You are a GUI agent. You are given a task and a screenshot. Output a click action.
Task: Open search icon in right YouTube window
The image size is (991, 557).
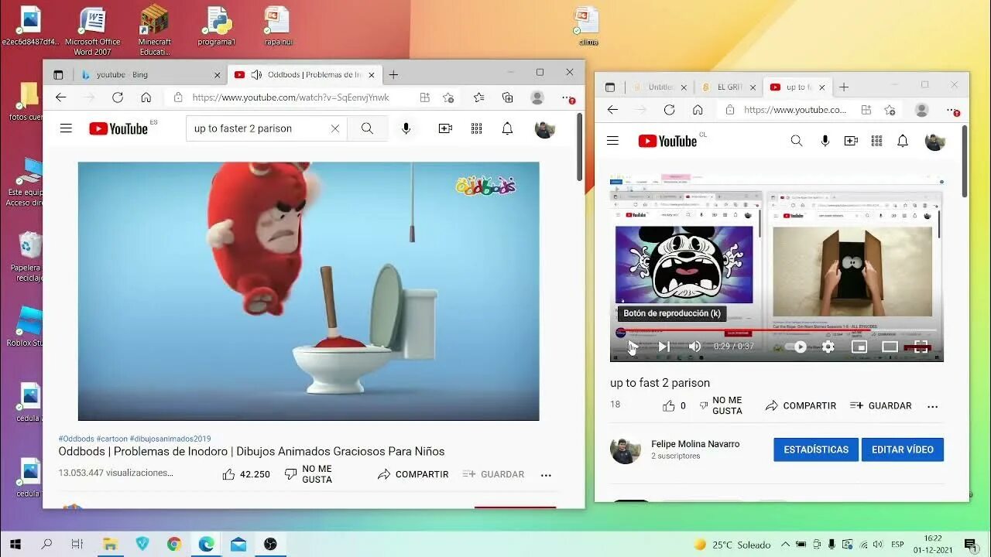(x=796, y=141)
